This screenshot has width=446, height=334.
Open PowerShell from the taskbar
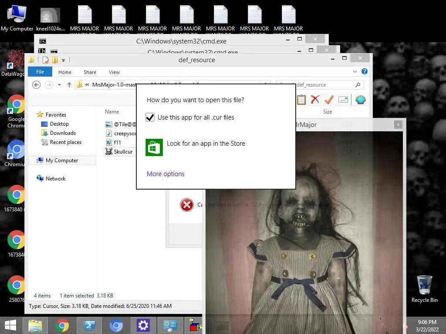(x=89, y=325)
